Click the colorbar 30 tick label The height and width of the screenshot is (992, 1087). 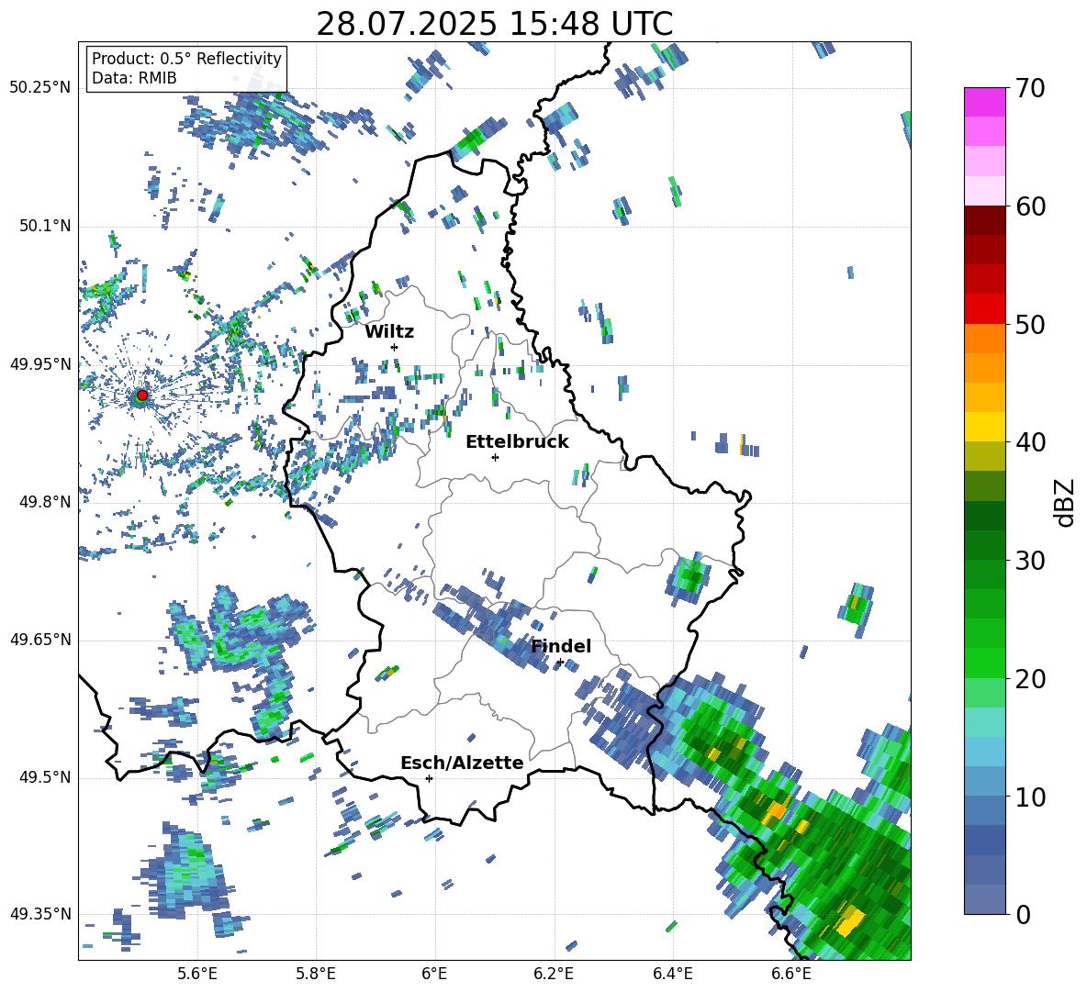tap(1030, 561)
